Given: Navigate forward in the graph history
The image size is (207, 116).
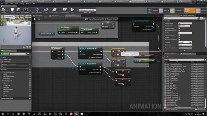Looking at the screenshot, I should (39, 19).
